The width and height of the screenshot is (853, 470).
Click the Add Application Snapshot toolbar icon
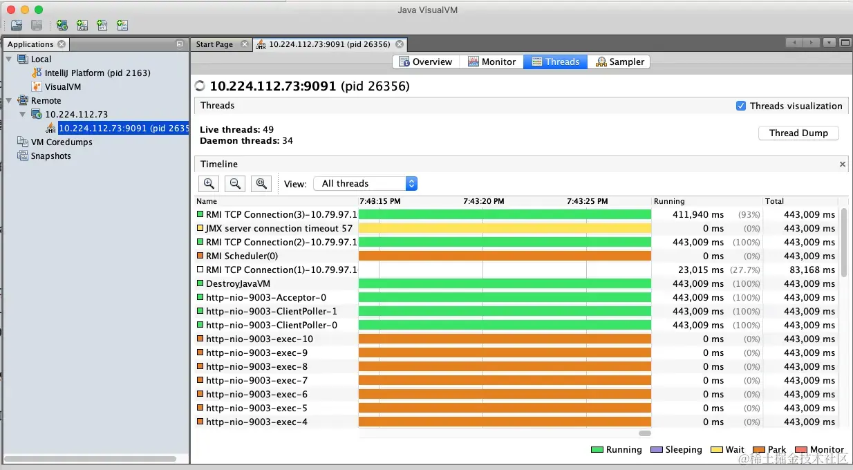pyautogui.click(x=122, y=26)
